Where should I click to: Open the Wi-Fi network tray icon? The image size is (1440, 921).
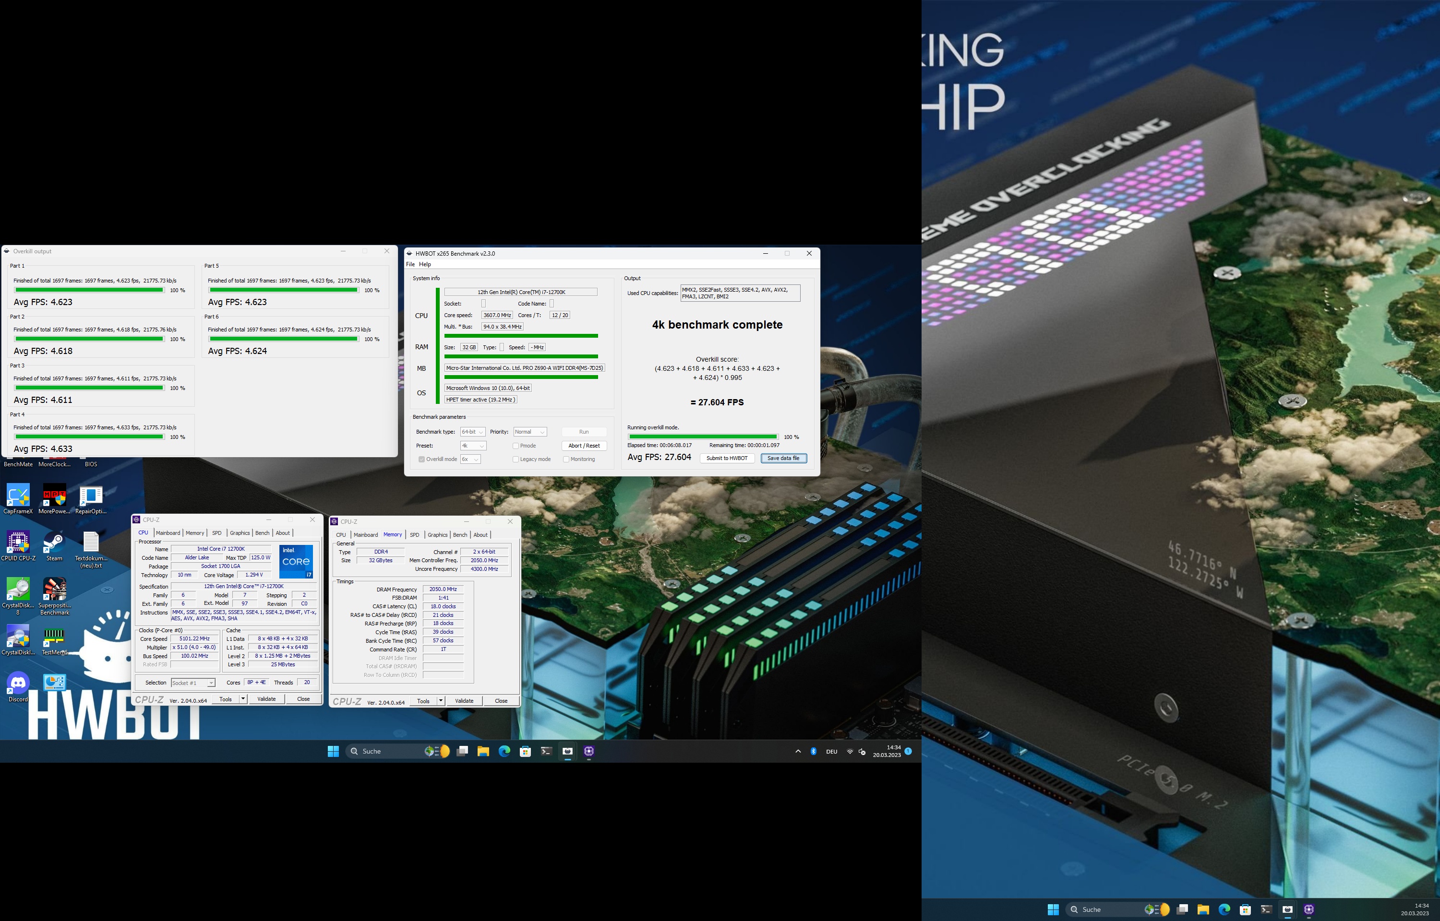[x=850, y=751]
